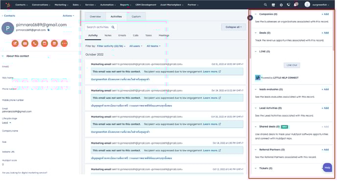Click the calling phone icon in the top bar

click(289, 5)
